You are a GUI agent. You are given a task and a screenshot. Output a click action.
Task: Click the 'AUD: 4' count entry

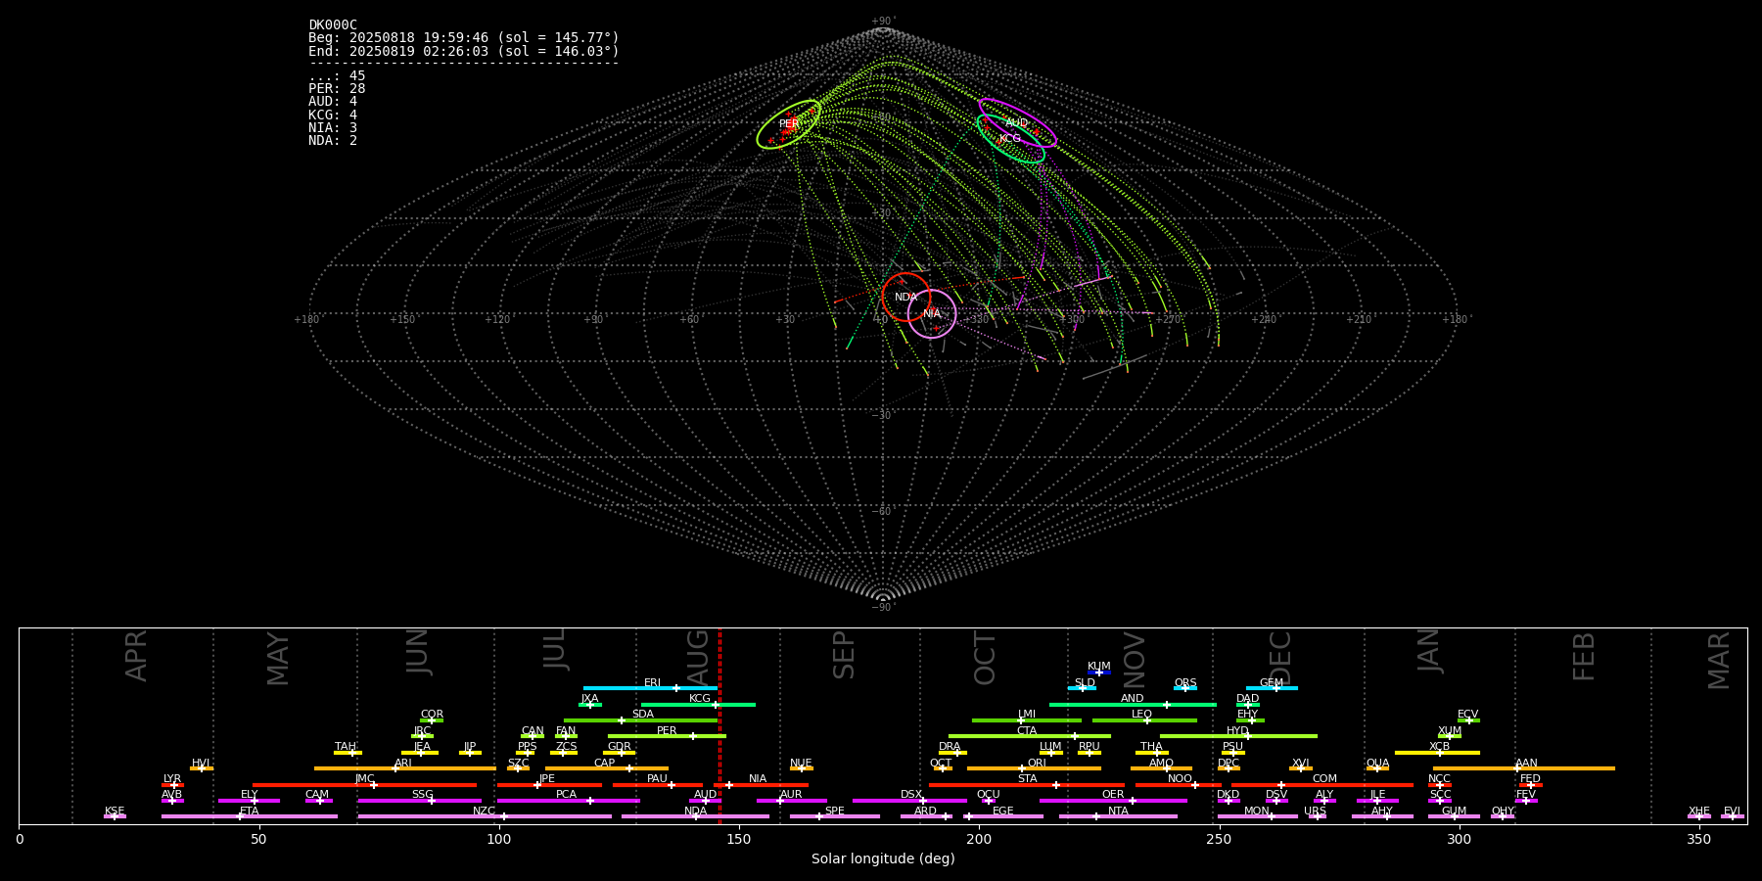coord(333,102)
